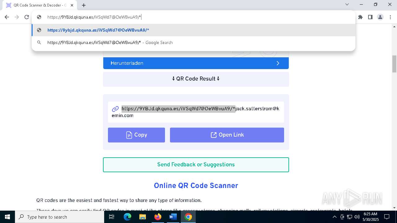This screenshot has height=223, width=397.
Task: Click inside the address bar URL text
Action: [94, 17]
